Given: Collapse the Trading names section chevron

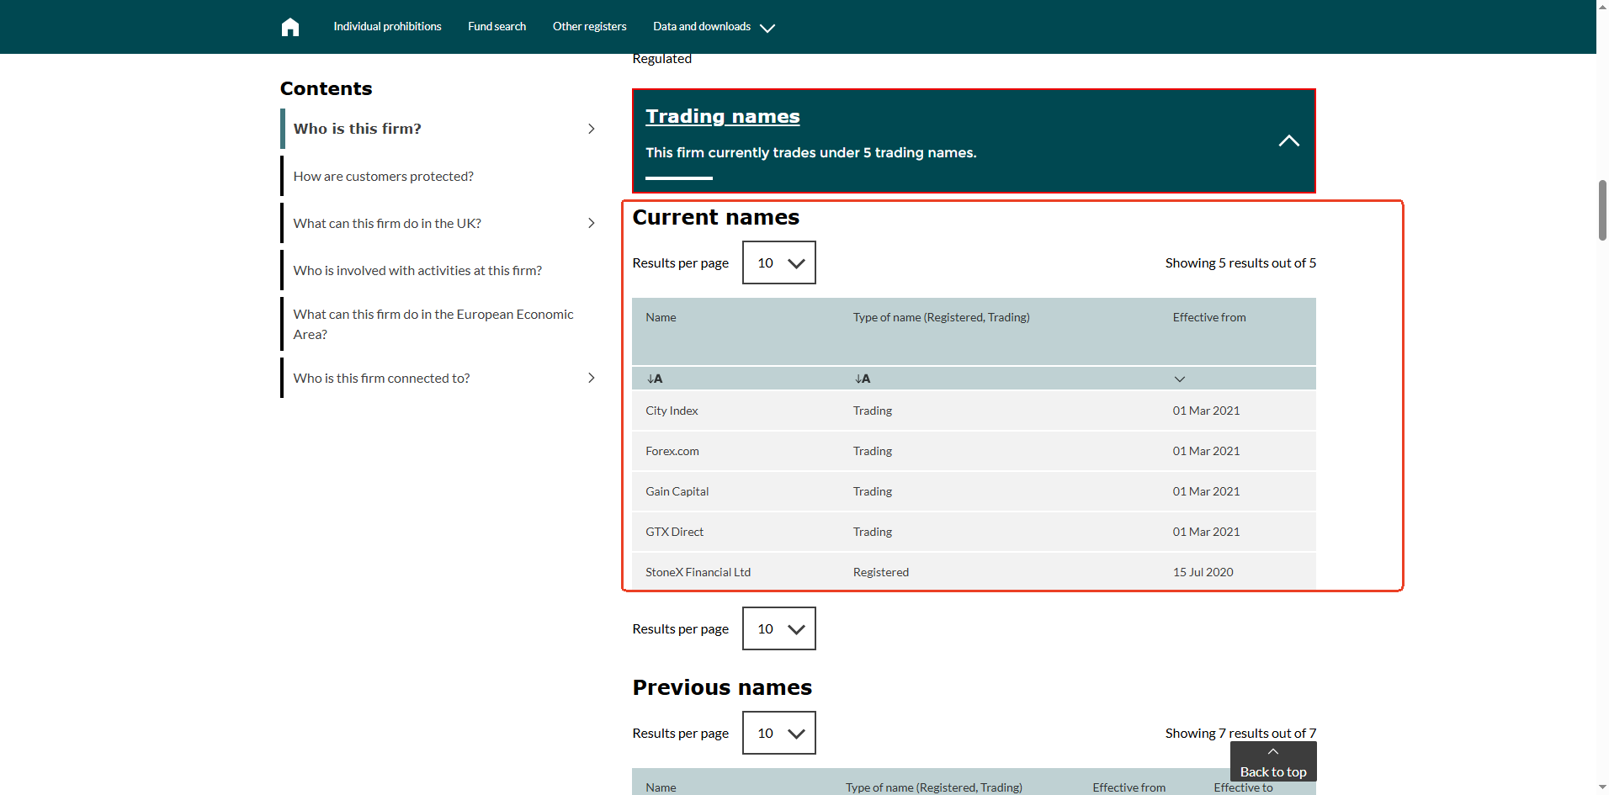Looking at the screenshot, I should pos(1288,141).
